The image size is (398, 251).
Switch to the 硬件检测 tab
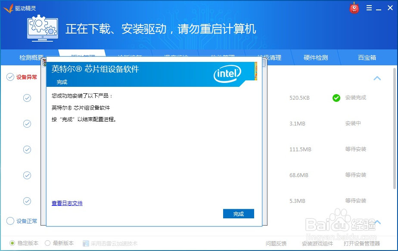coord(316,58)
